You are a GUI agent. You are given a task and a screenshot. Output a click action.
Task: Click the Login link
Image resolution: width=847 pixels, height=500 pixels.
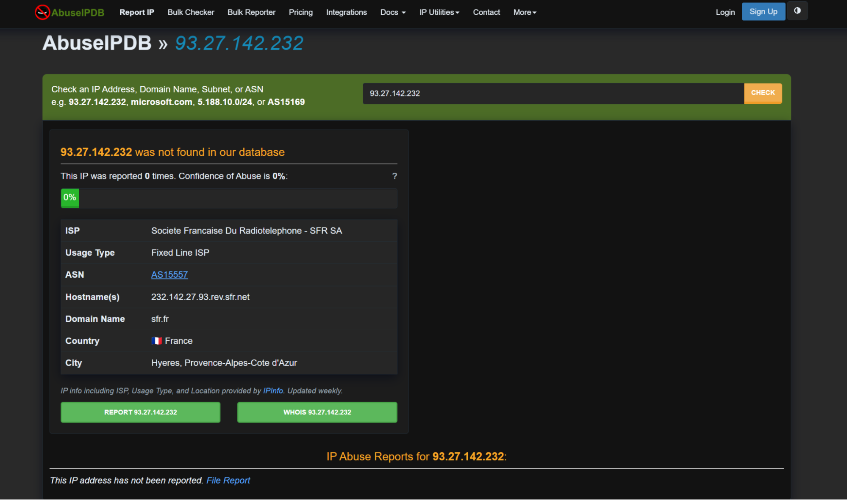click(x=725, y=12)
